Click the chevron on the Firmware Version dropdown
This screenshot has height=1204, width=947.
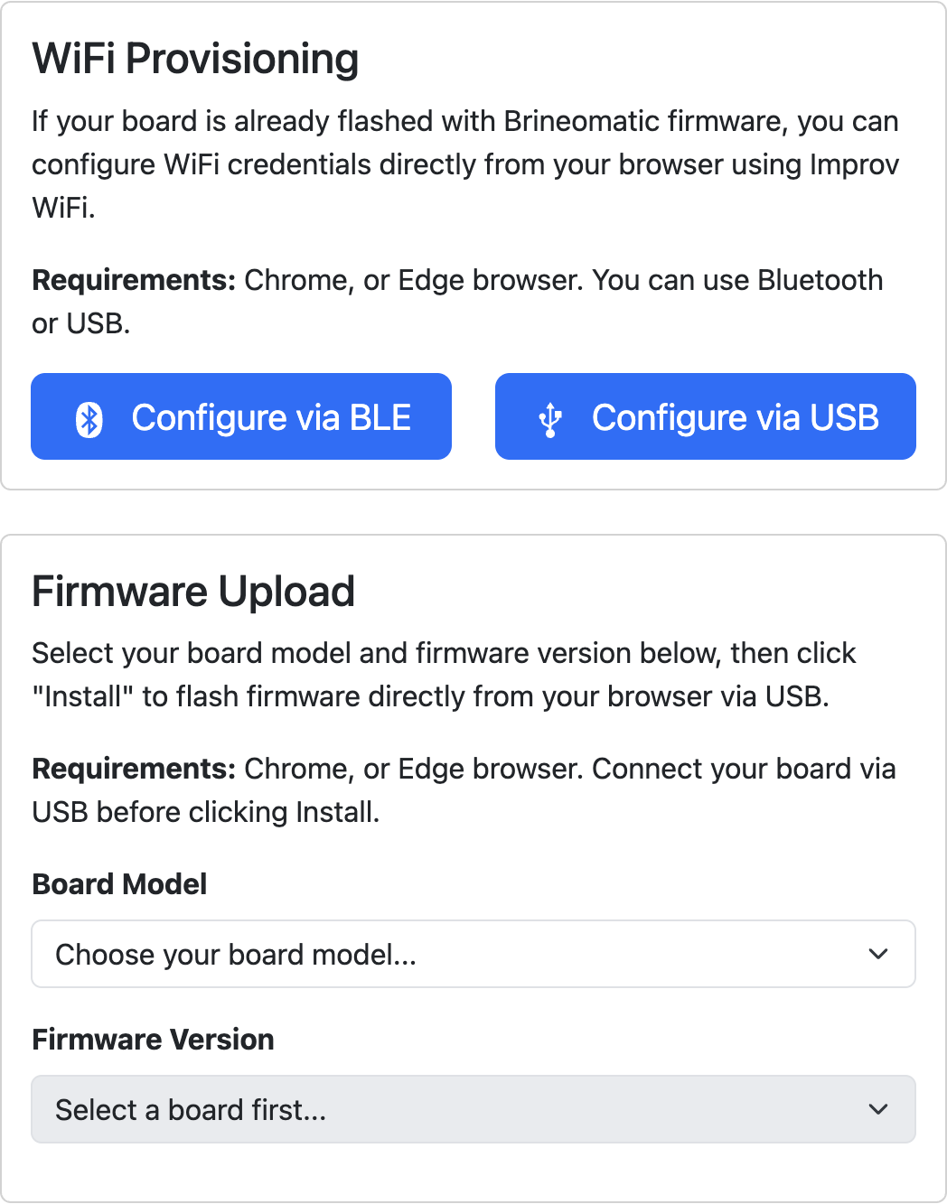(x=877, y=1109)
